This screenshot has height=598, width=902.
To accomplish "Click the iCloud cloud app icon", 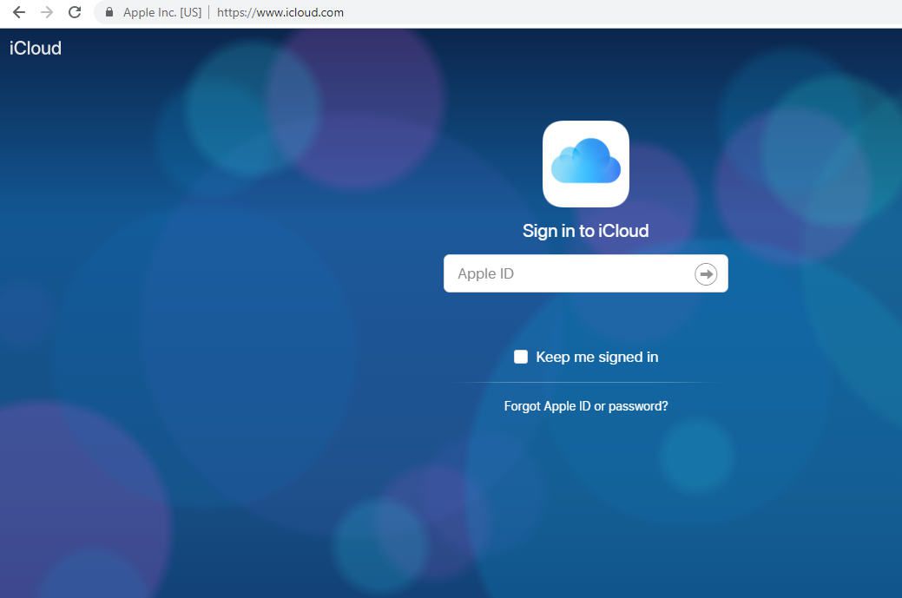I will pos(586,164).
